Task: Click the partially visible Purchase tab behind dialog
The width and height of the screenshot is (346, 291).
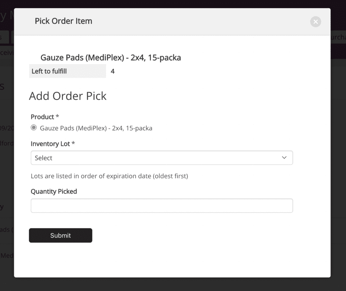Action: tap(338, 37)
